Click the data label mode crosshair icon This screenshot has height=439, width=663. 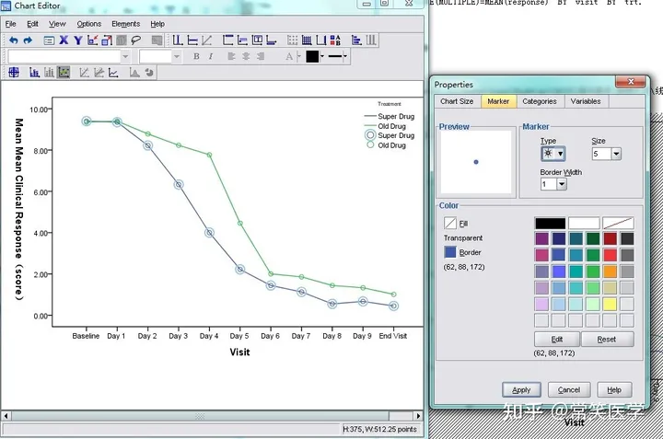tap(14, 73)
